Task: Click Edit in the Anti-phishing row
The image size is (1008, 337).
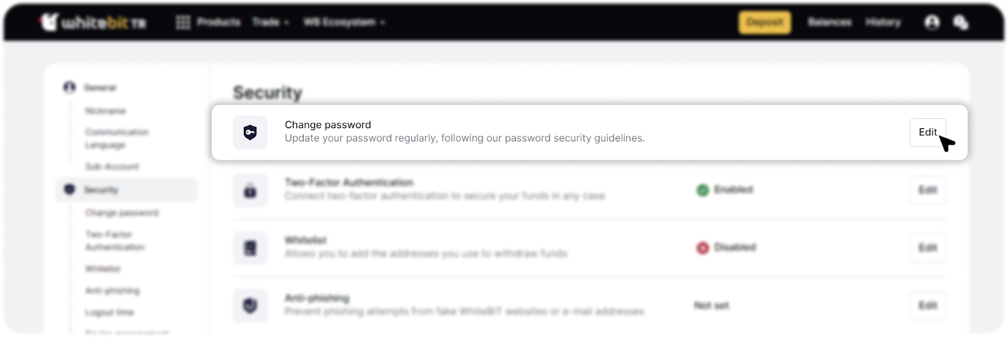Action: tap(927, 306)
